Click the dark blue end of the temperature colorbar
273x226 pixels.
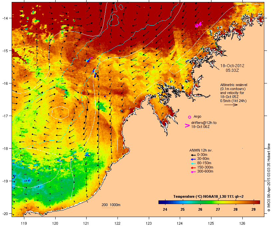click(x=161, y=202)
